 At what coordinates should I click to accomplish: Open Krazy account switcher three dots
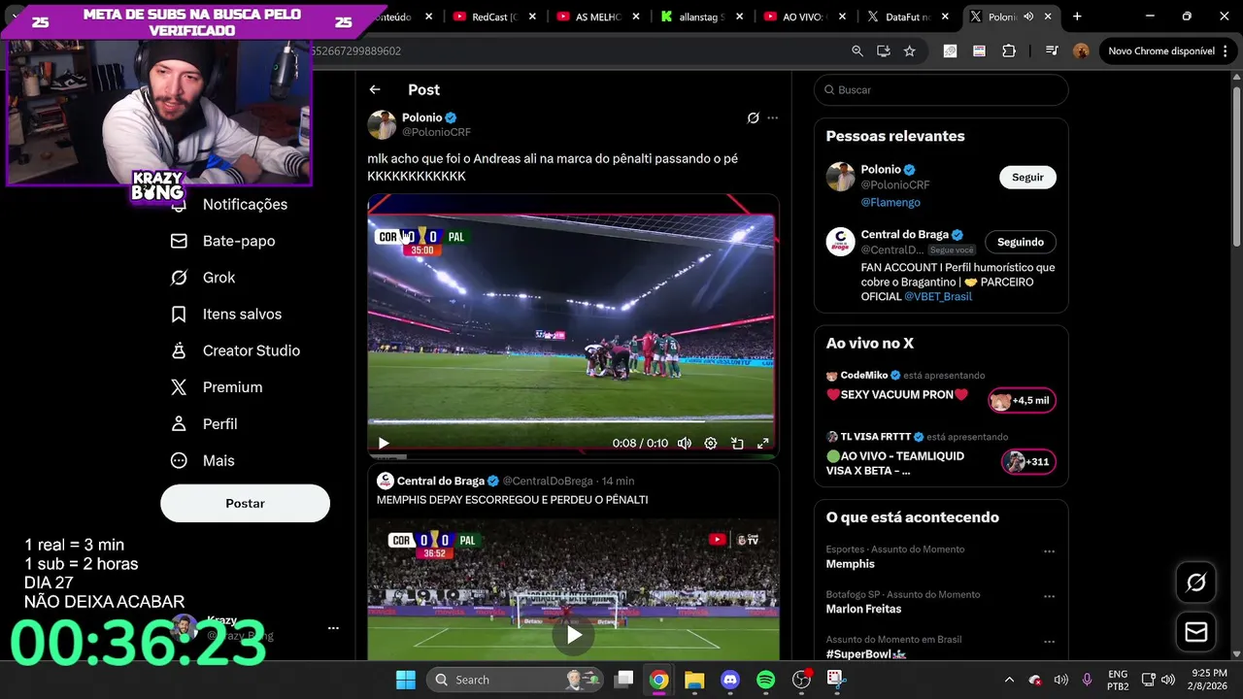pos(333,628)
